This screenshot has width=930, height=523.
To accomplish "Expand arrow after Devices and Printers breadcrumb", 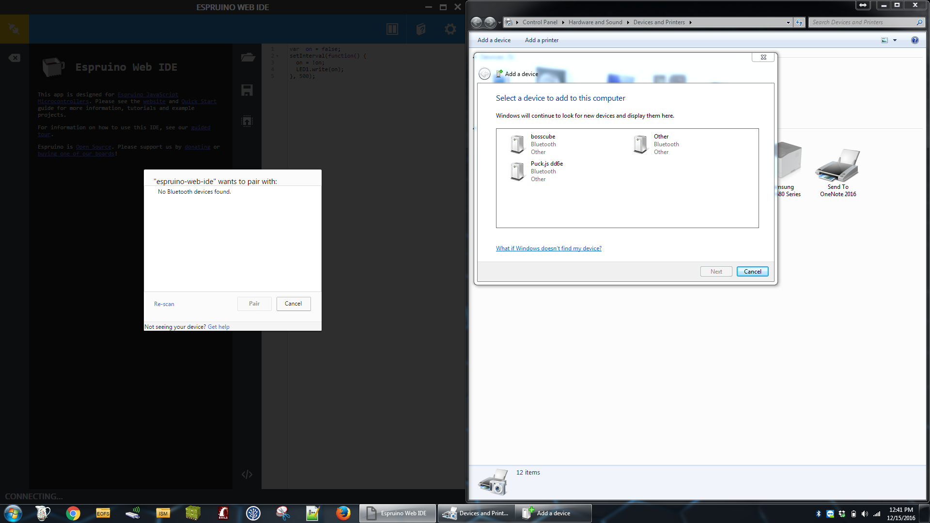I will tap(691, 22).
